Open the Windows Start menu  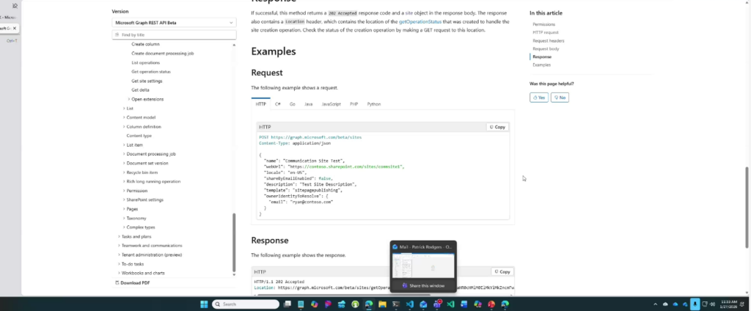[204, 304]
